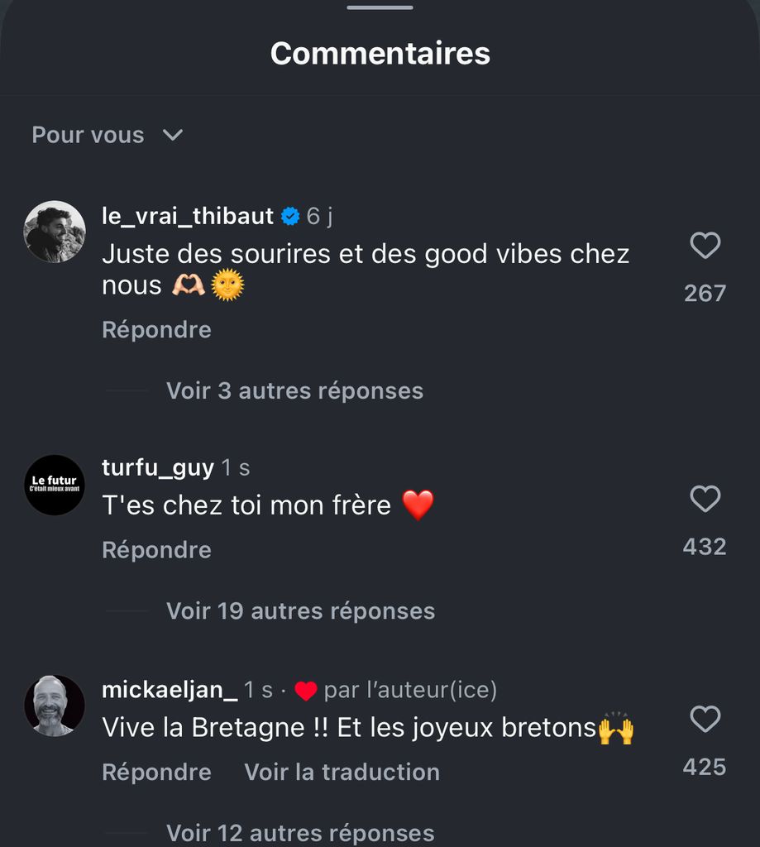Image resolution: width=760 pixels, height=847 pixels.
Task: Tap the blue verified badge icon
Action: 290,216
